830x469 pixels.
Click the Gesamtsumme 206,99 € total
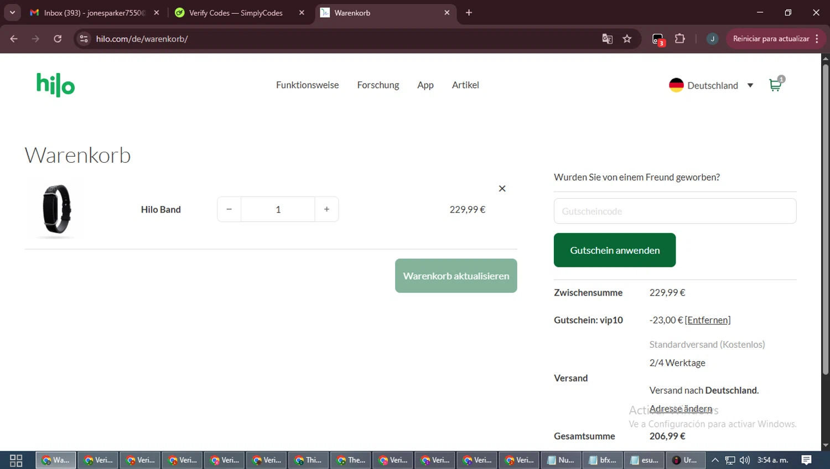(667, 436)
